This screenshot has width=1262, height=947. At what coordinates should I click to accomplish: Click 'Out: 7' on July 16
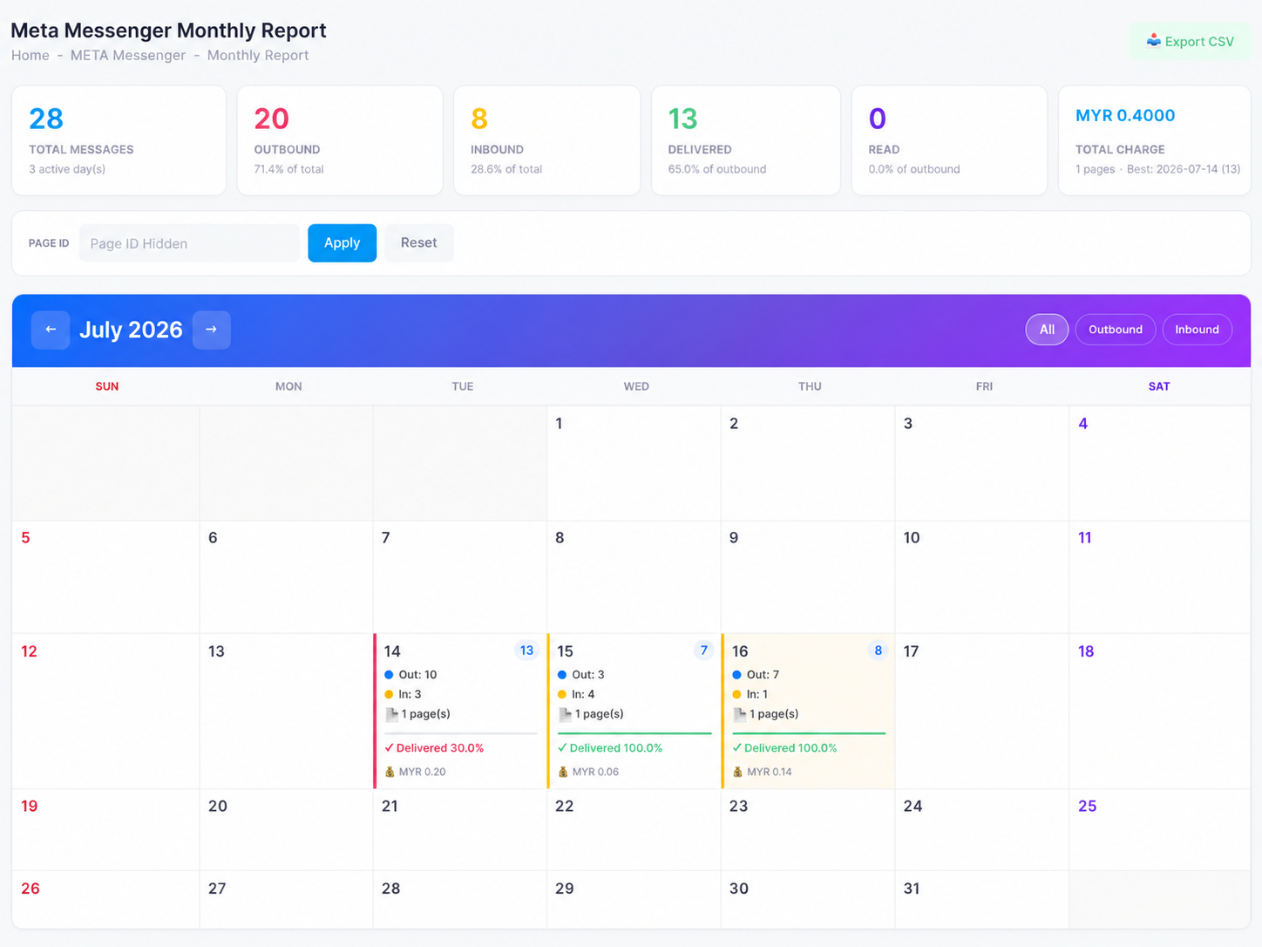point(763,675)
